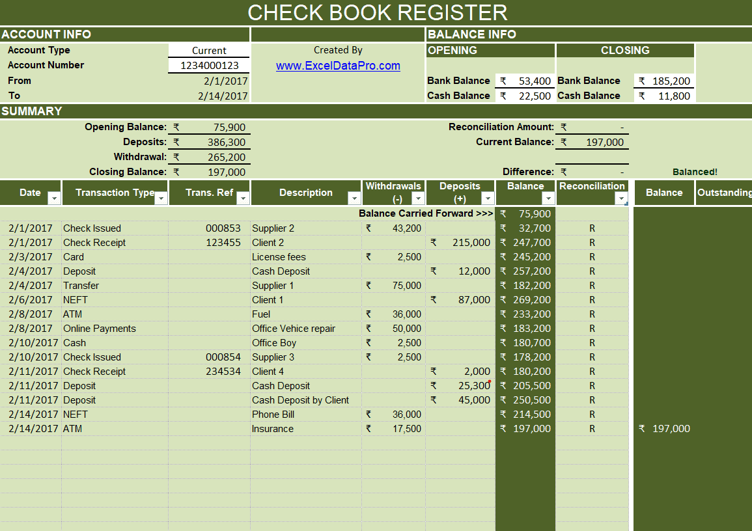Open the www.ExcelDataPro.com link

pyautogui.click(x=338, y=66)
